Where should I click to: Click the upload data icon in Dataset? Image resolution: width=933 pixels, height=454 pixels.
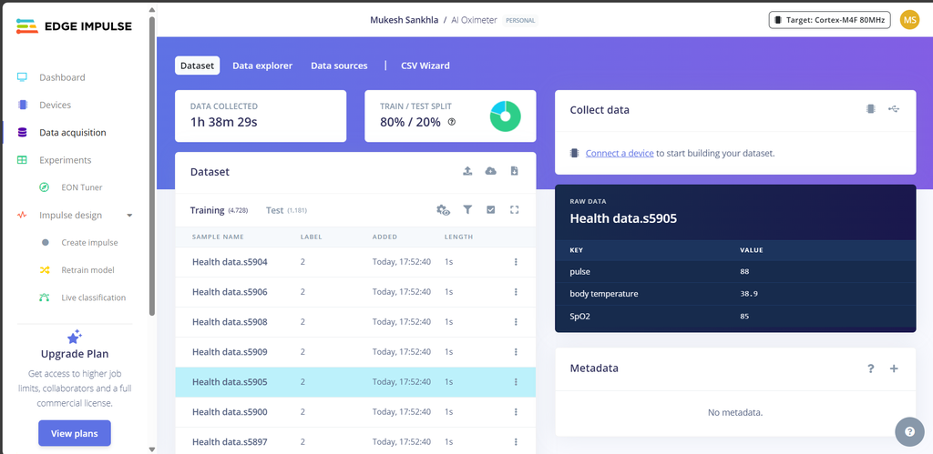467,171
